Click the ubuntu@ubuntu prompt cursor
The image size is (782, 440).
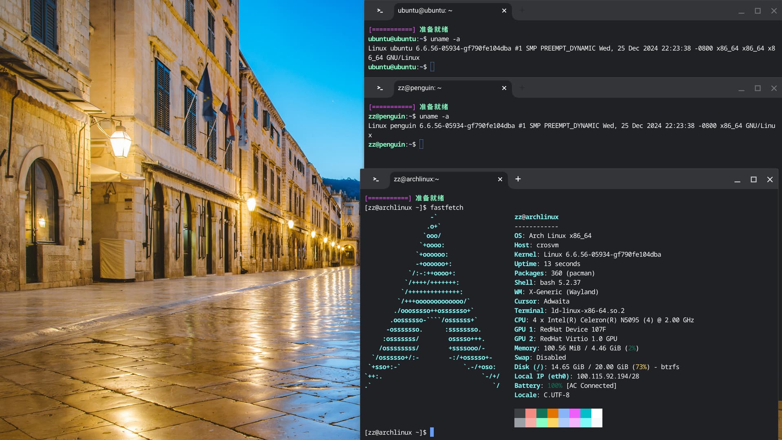(x=433, y=67)
